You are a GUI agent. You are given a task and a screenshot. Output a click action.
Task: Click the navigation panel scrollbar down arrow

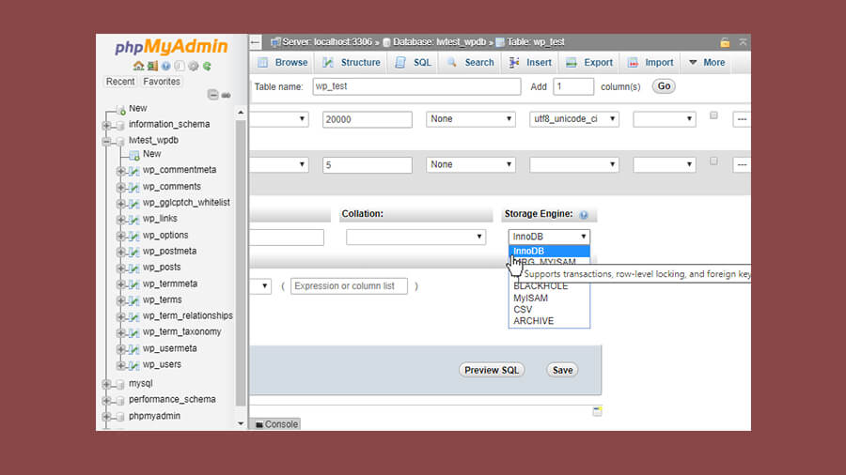click(x=241, y=423)
